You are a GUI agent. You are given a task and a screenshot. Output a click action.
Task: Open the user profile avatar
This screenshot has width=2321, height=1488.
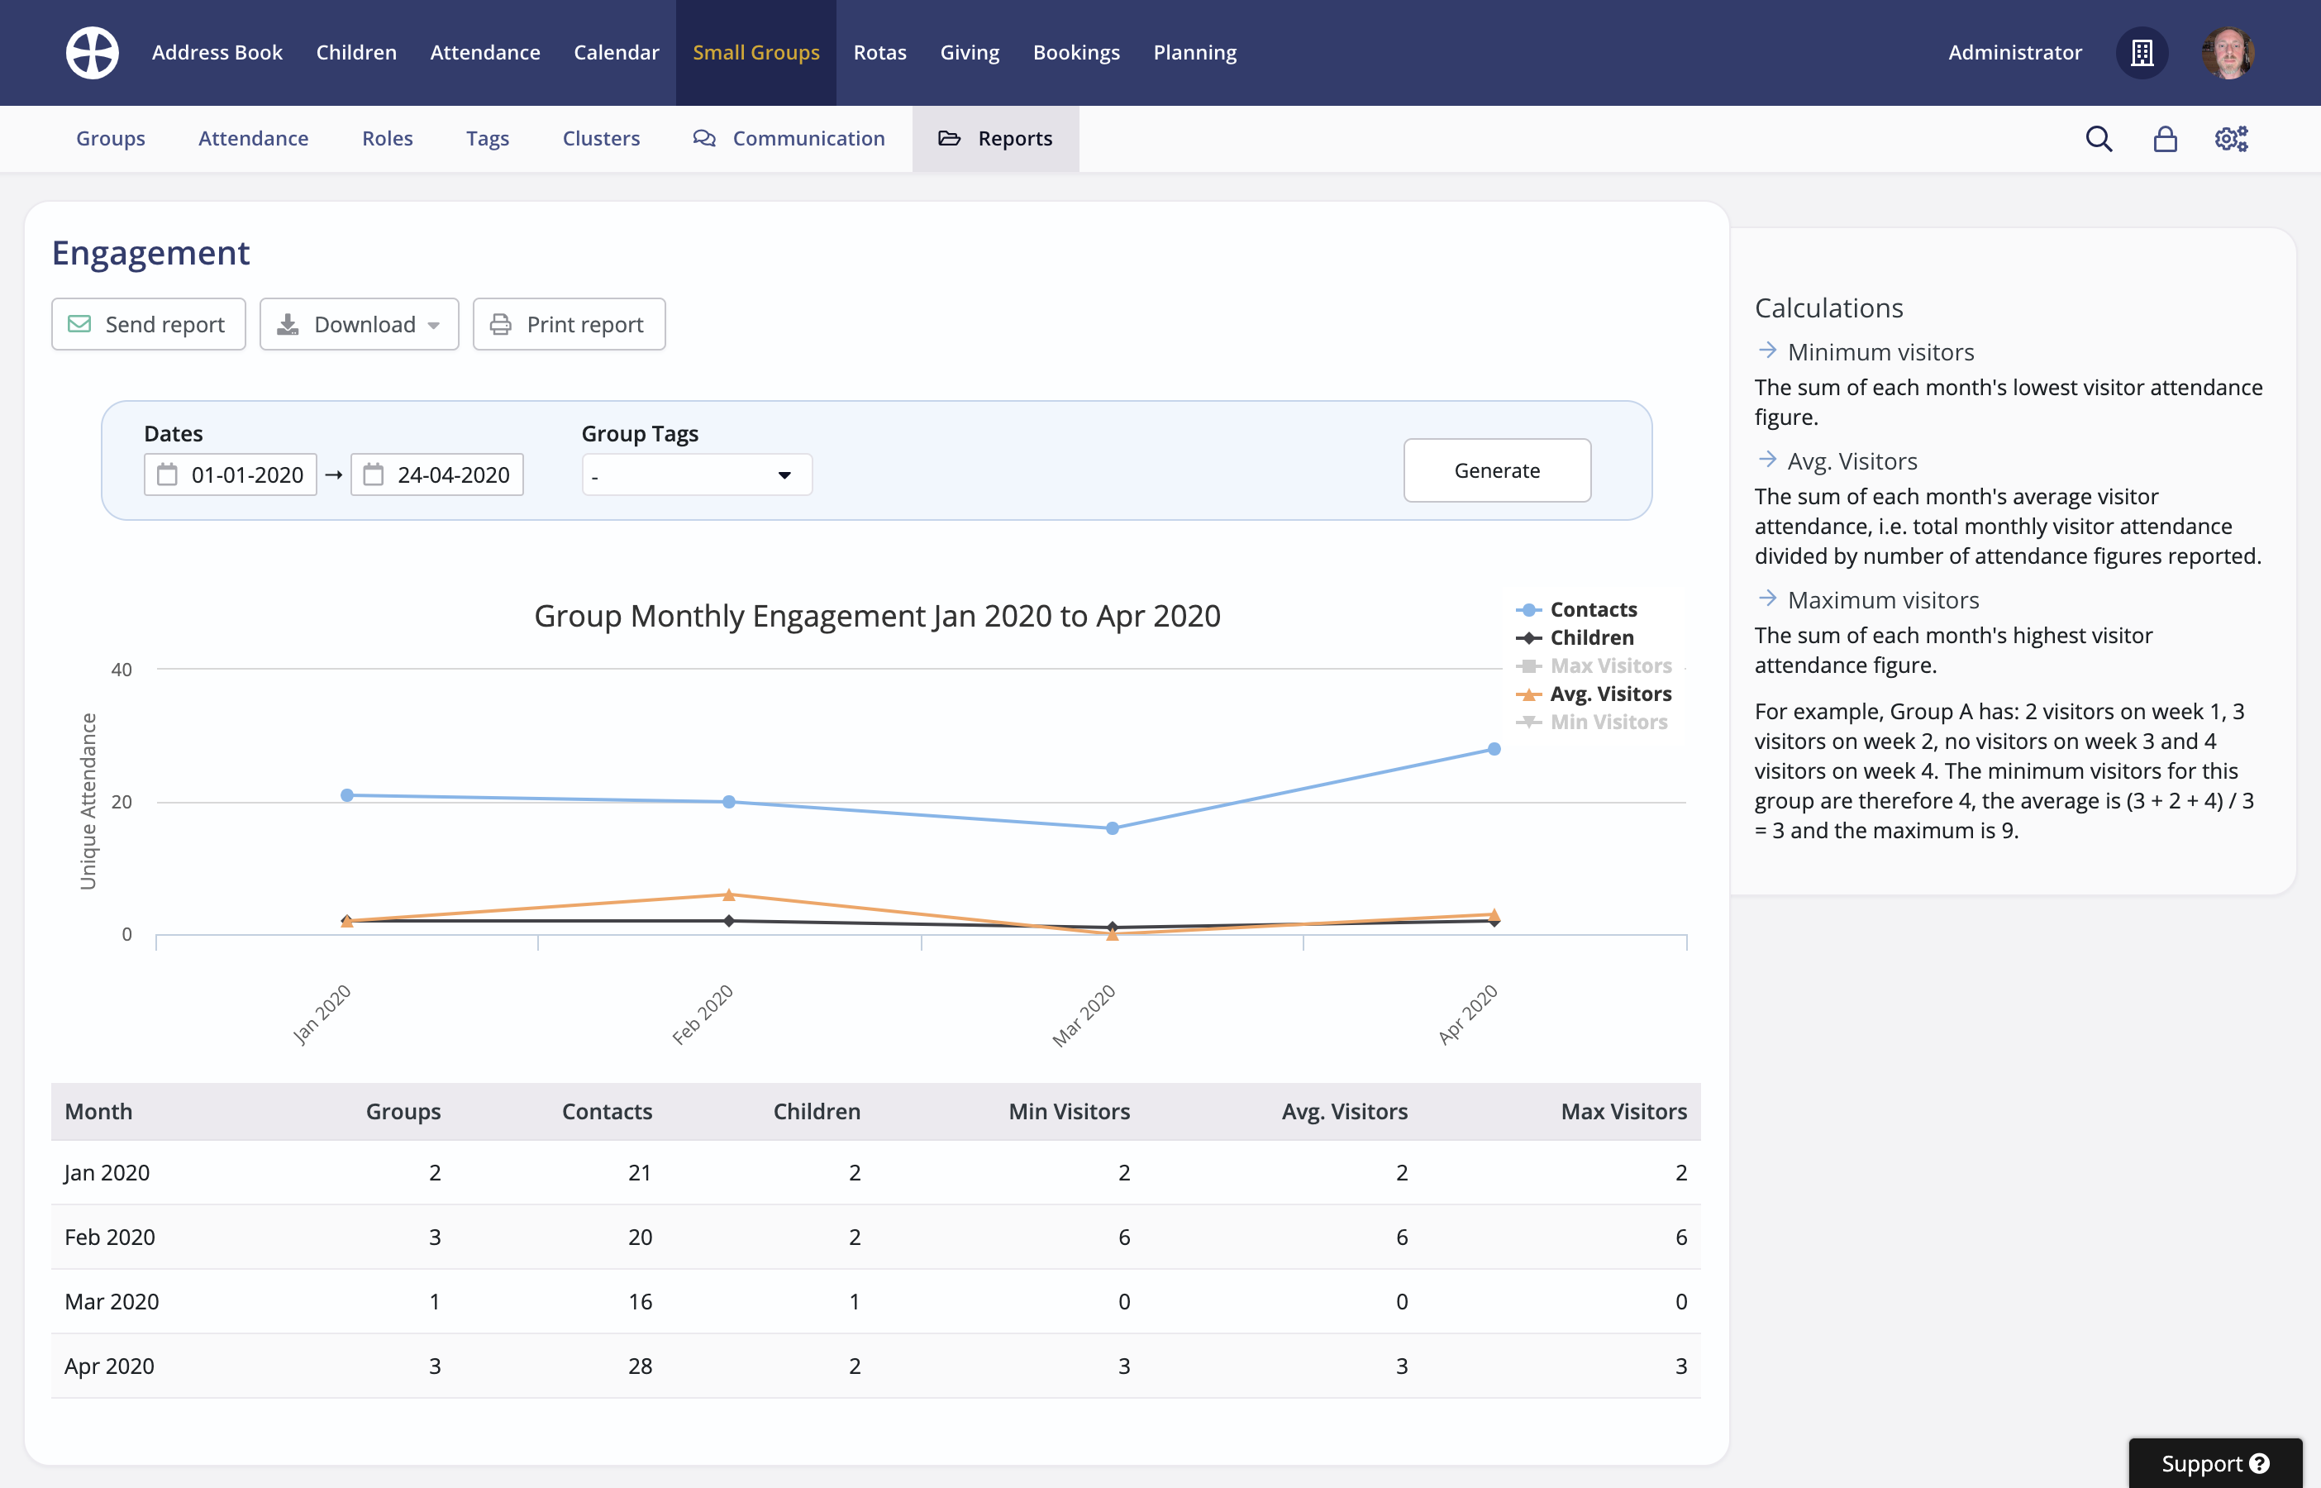click(2228, 52)
